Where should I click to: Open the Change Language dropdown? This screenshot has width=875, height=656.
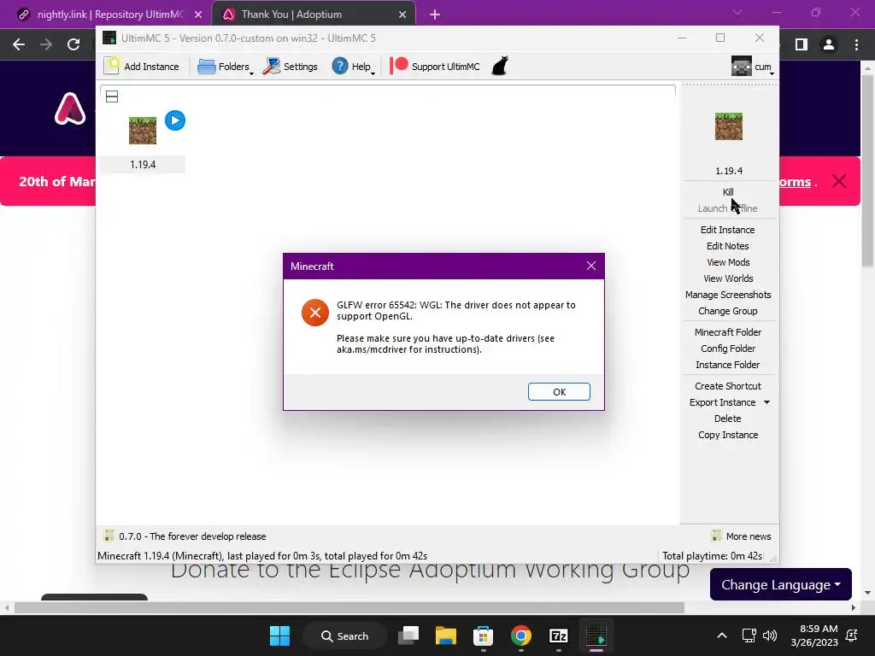coord(781,584)
